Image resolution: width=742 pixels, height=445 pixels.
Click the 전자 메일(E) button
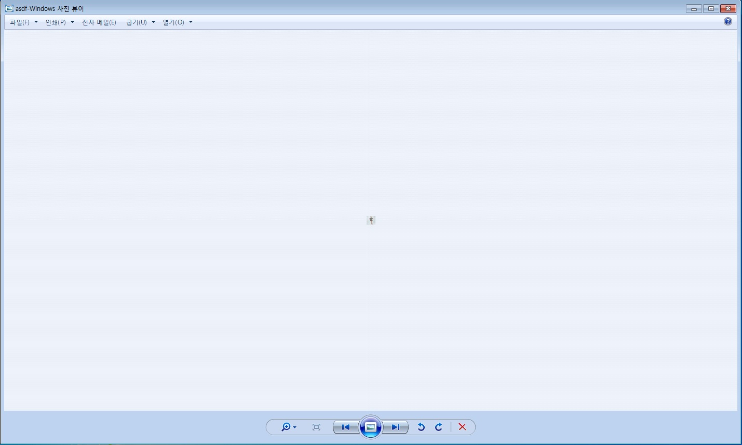tap(99, 22)
